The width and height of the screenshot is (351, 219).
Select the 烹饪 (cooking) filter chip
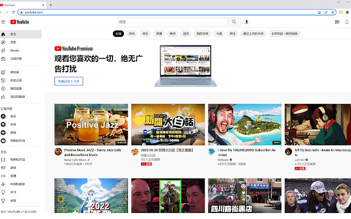(x=233, y=34)
